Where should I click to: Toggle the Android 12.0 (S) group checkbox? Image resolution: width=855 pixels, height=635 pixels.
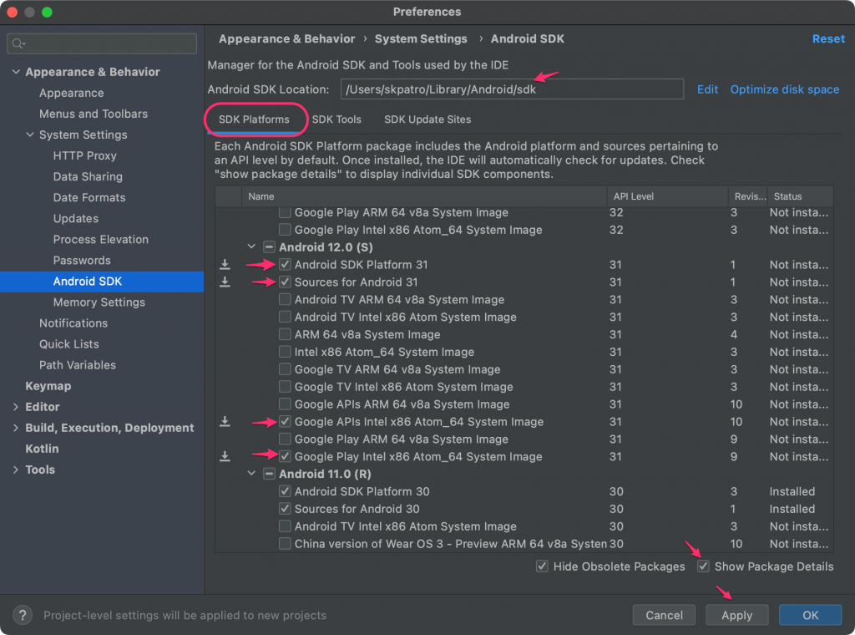tap(270, 247)
